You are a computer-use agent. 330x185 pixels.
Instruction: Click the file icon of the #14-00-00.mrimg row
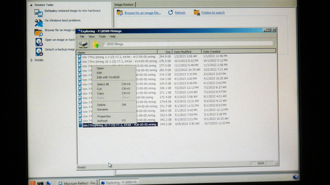(80, 61)
